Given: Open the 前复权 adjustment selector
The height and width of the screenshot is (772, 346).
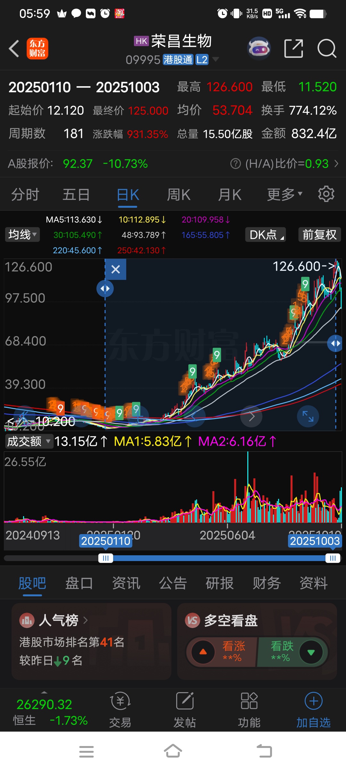Looking at the screenshot, I should [319, 234].
